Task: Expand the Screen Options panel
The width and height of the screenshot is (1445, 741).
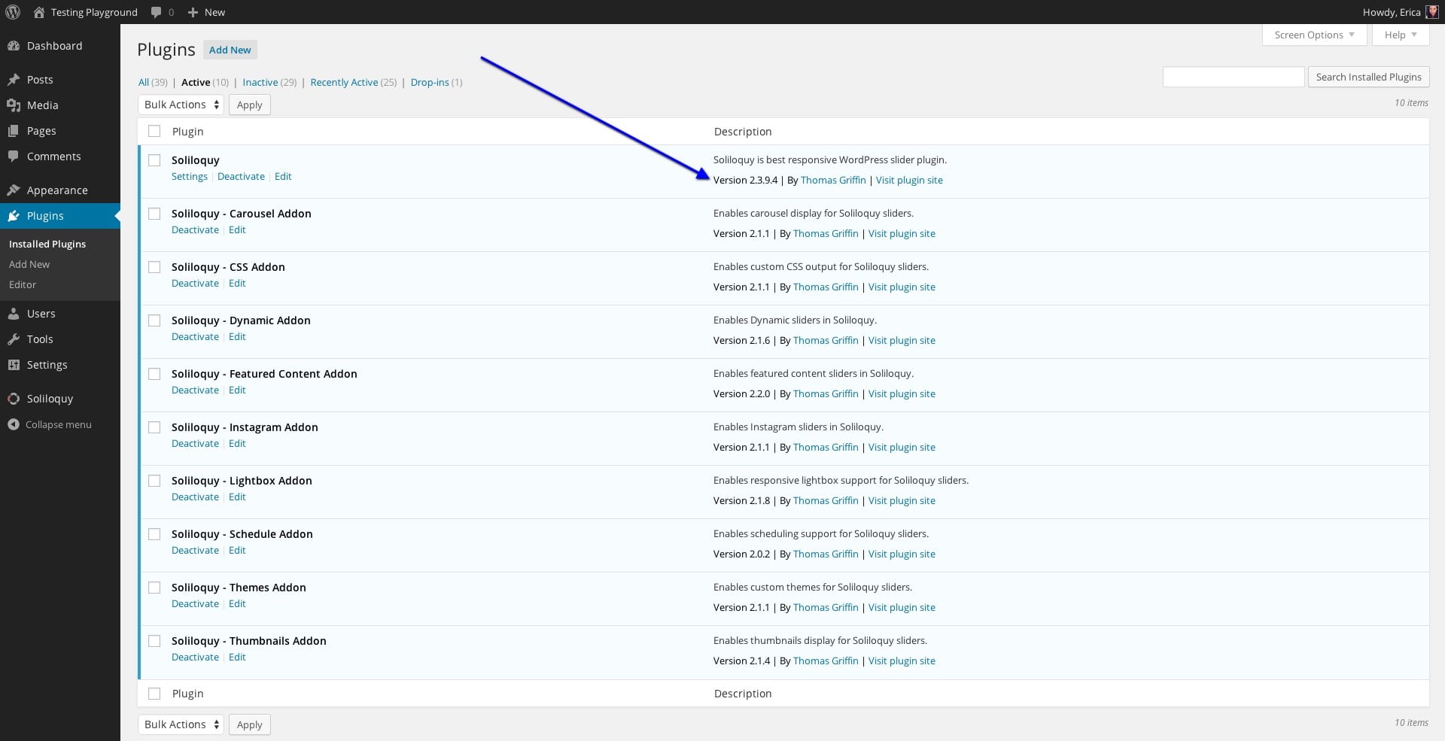Action: click(1314, 35)
